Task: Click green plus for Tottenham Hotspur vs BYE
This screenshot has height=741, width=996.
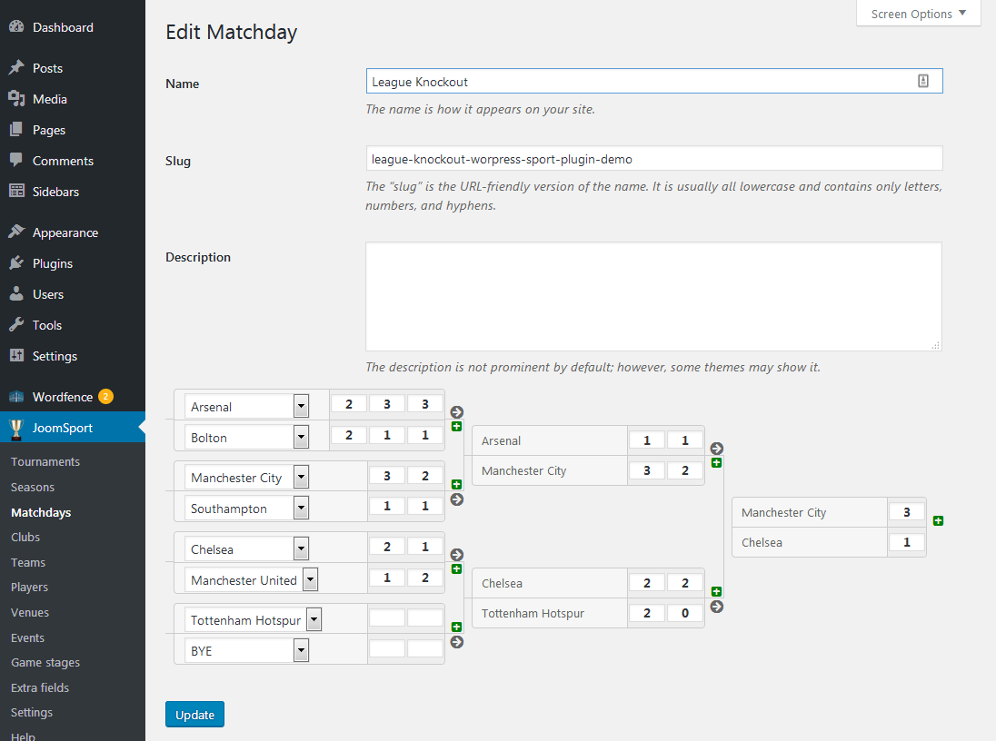Action: tap(456, 627)
